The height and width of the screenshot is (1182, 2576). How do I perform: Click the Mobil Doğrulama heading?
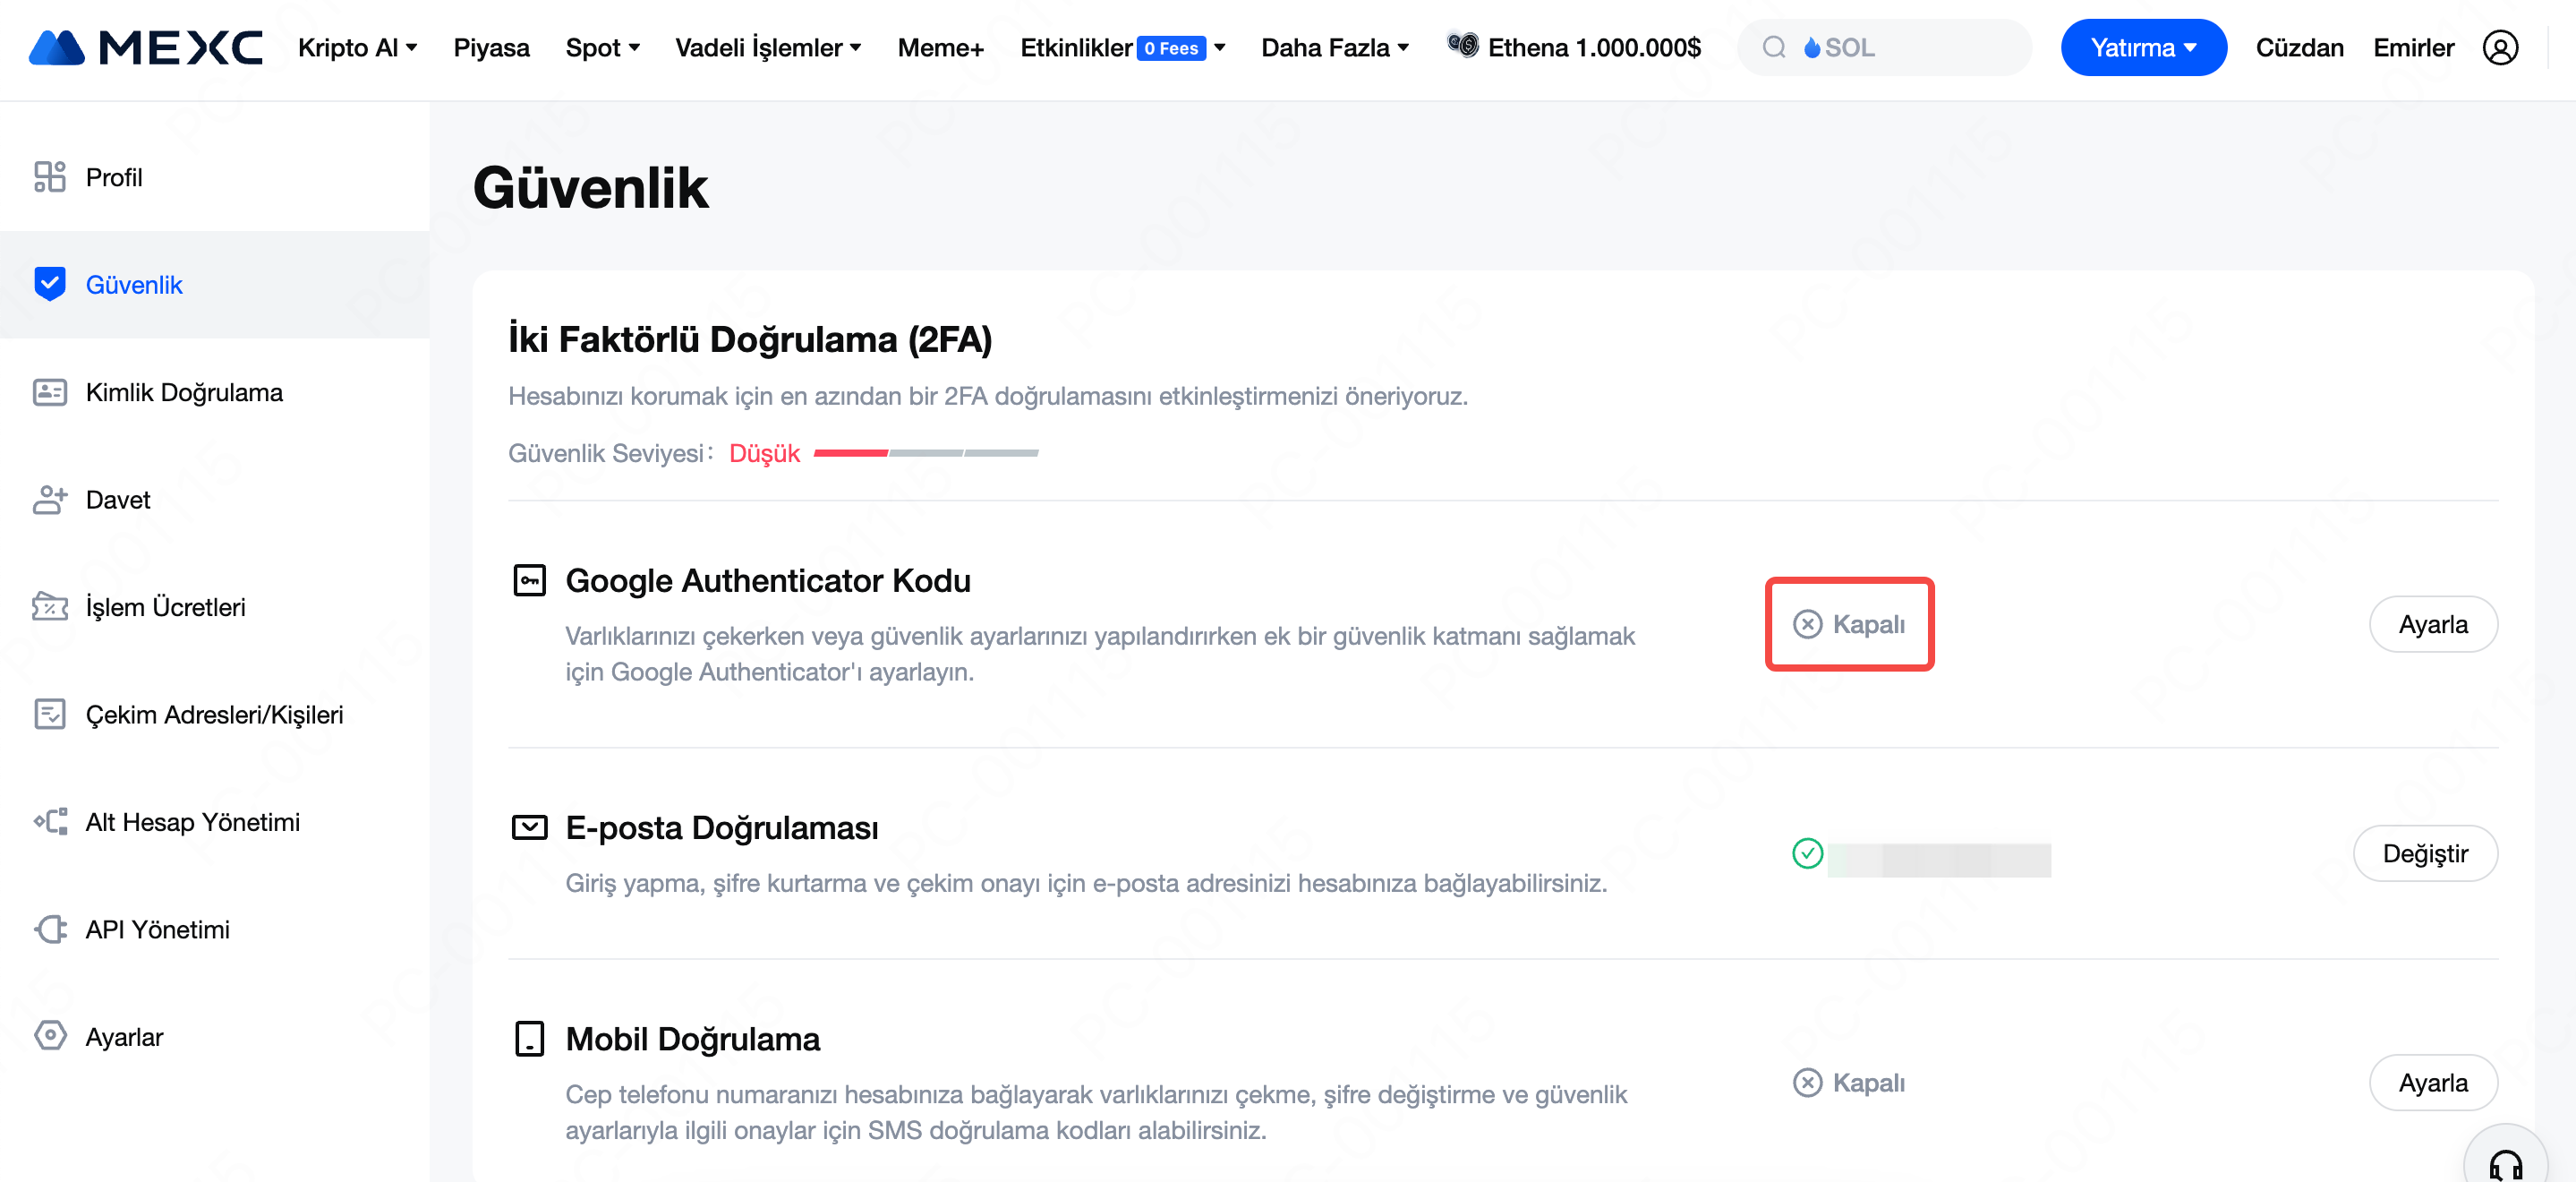tap(692, 1039)
